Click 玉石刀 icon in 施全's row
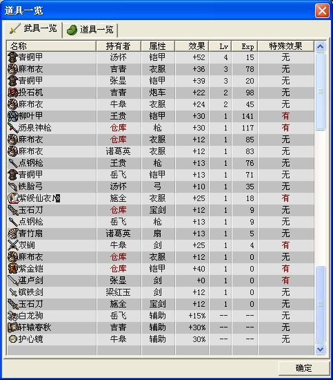The width and height of the screenshot is (333, 380). pos(13,304)
